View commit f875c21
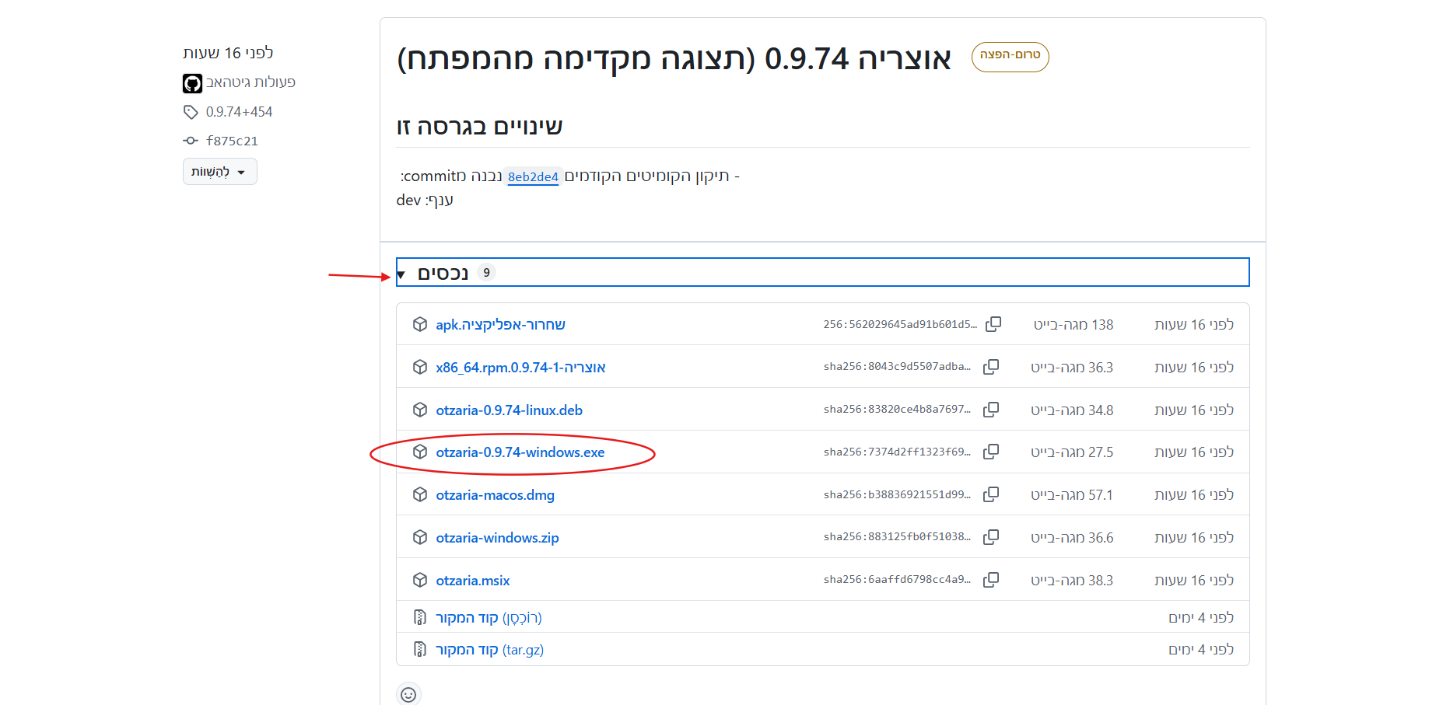 [x=232, y=141]
